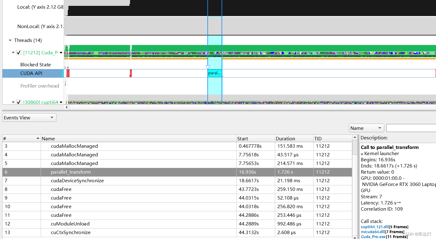Select row 9 cudaFree event
Viewport: 436px width, 239px height.
(x=177, y=198)
